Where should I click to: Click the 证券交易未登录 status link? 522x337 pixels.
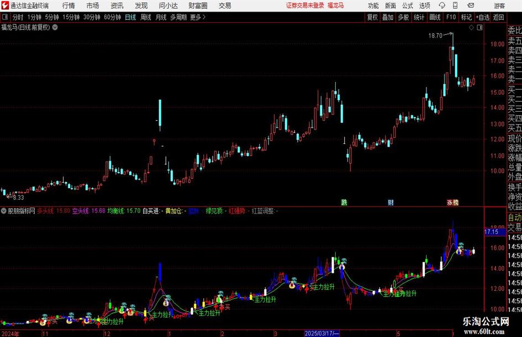click(x=305, y=6)
